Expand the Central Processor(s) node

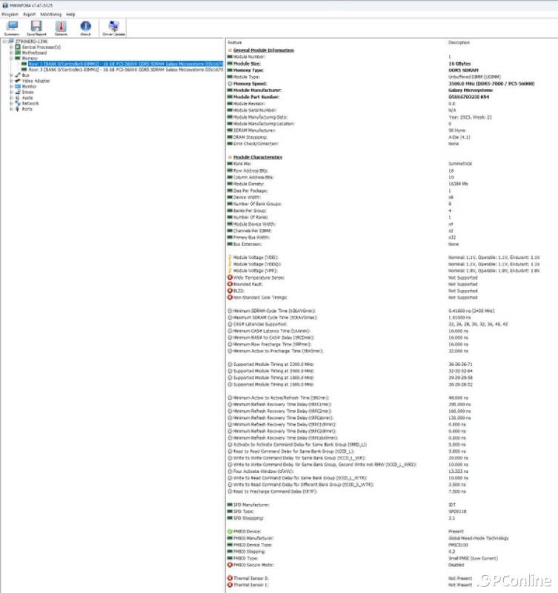point(10,47)
